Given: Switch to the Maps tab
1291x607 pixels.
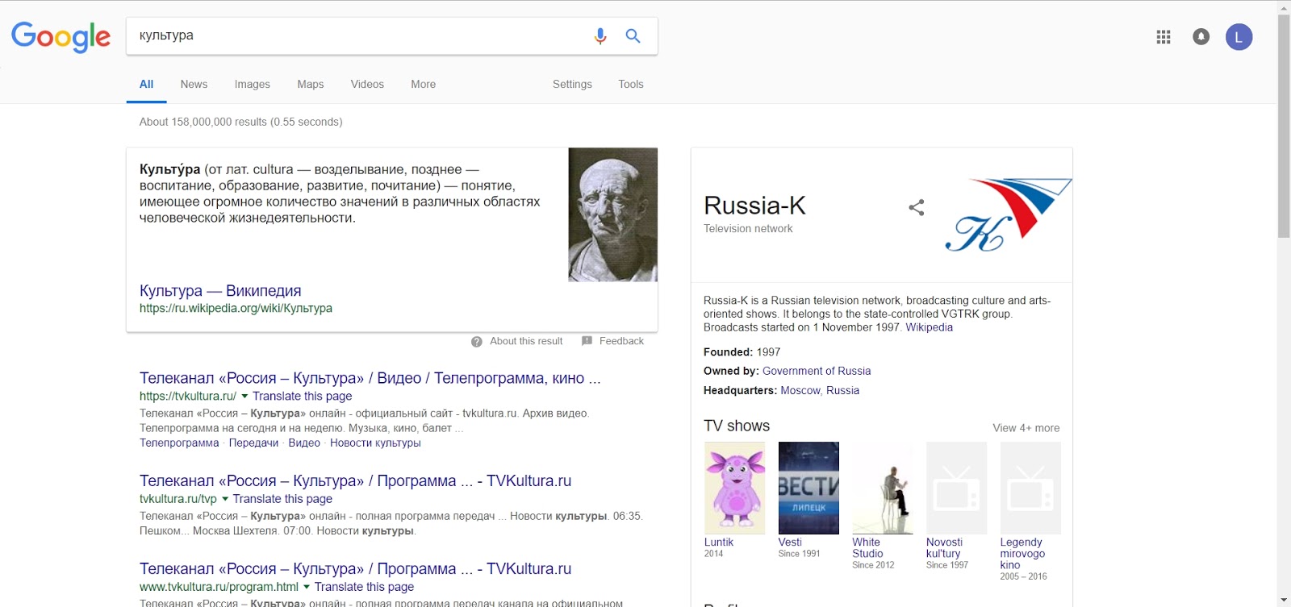Looking at the screenshot, I should (x=310, y=84).
